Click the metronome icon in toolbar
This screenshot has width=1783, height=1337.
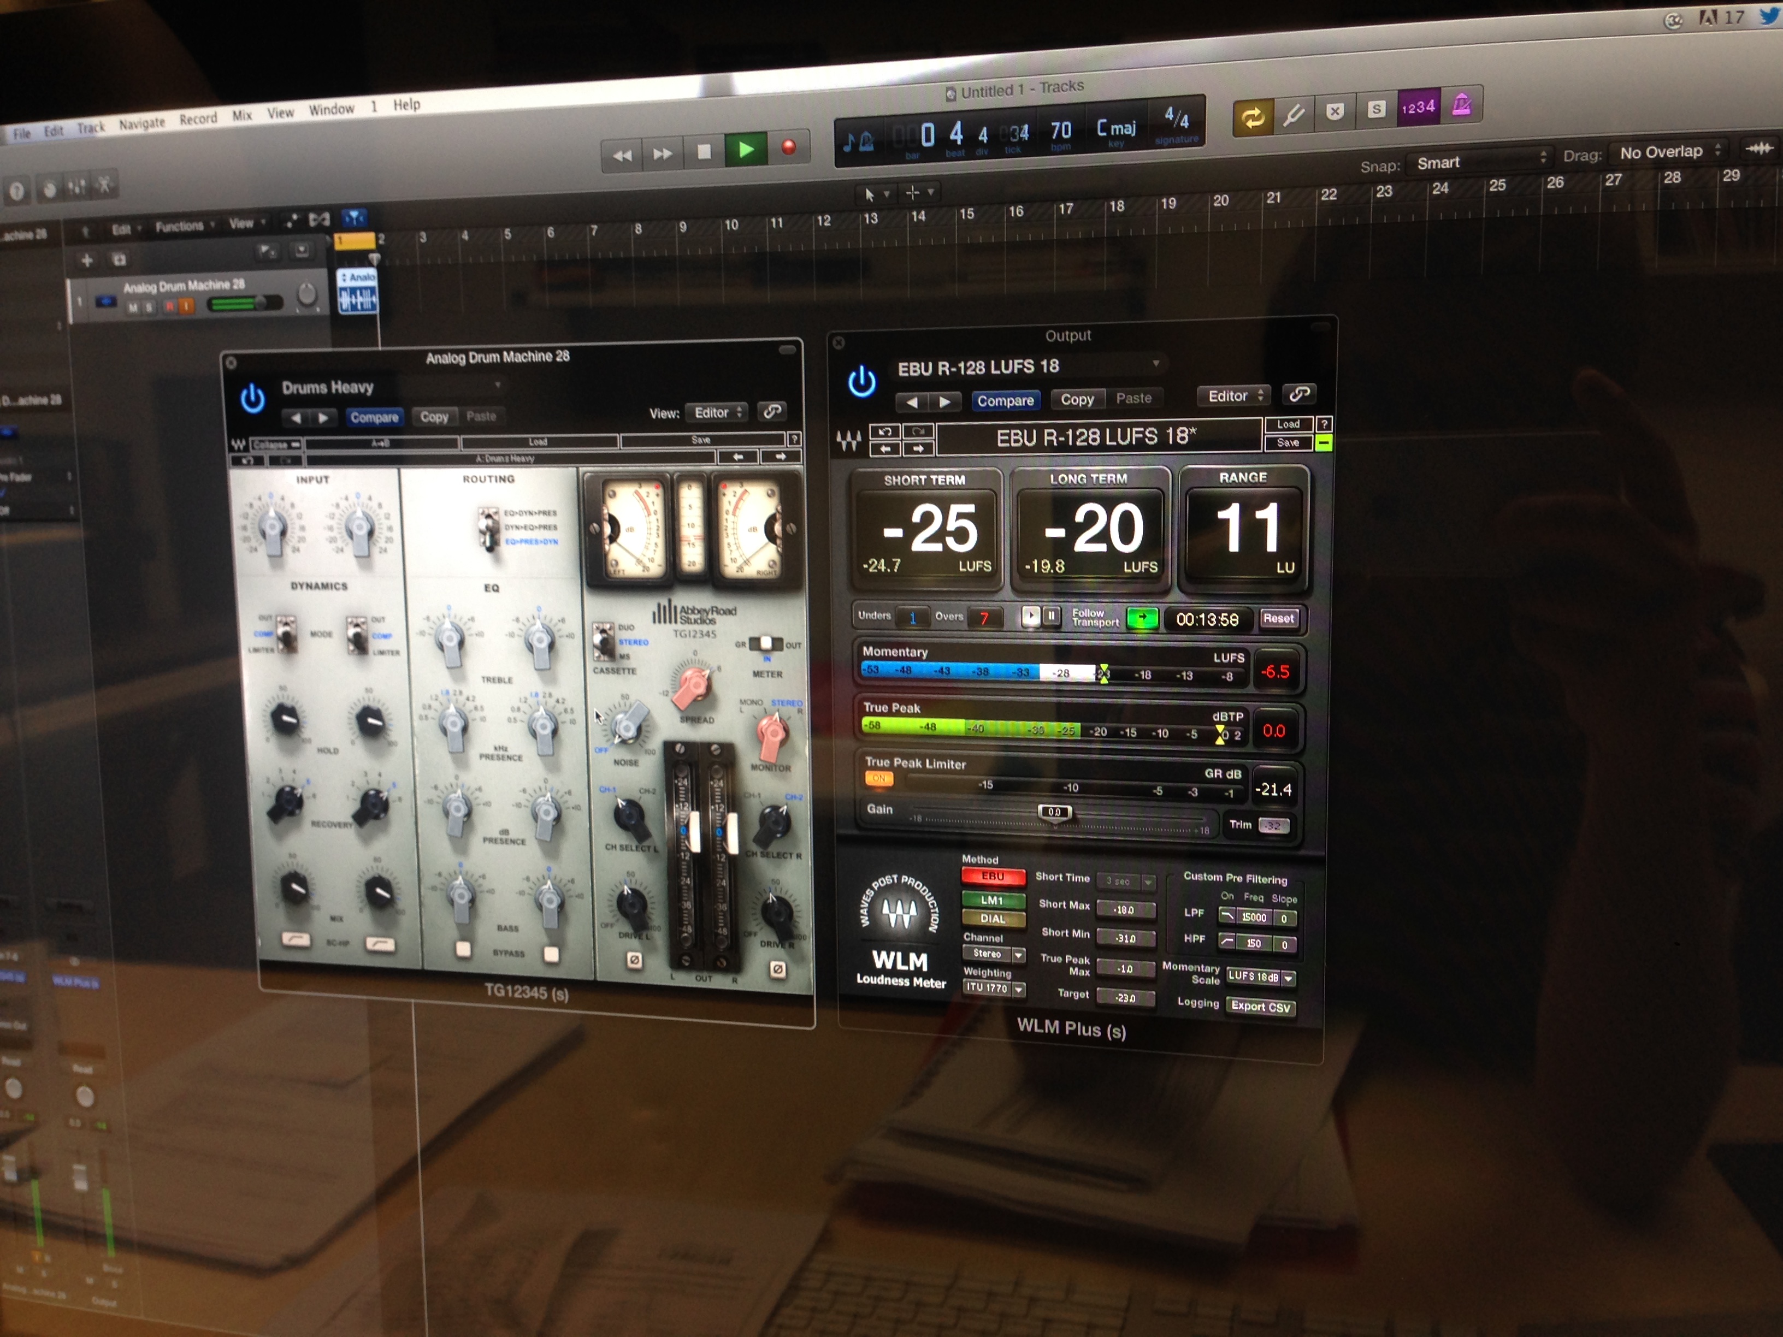coord(1461,105)
